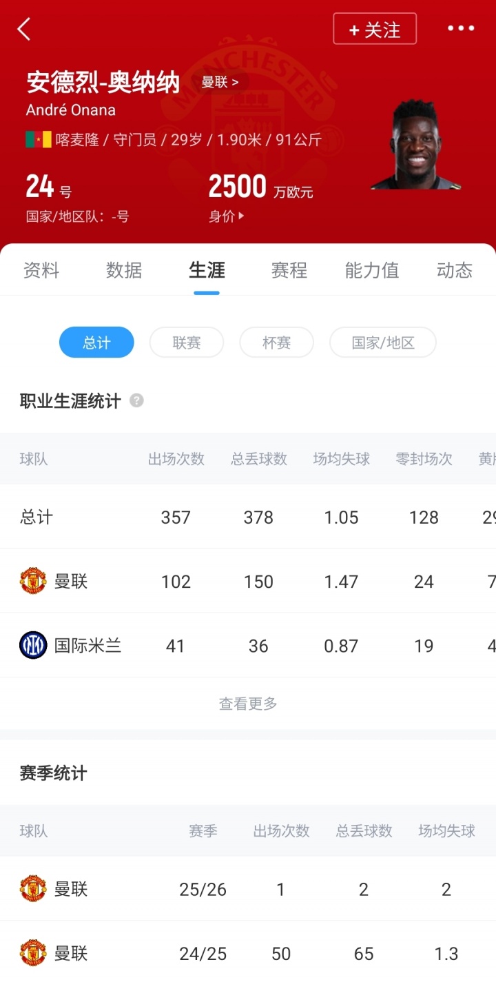Select the 杯赛 filter pill
This screenshot has height=982, width=496.
point(277,342)
